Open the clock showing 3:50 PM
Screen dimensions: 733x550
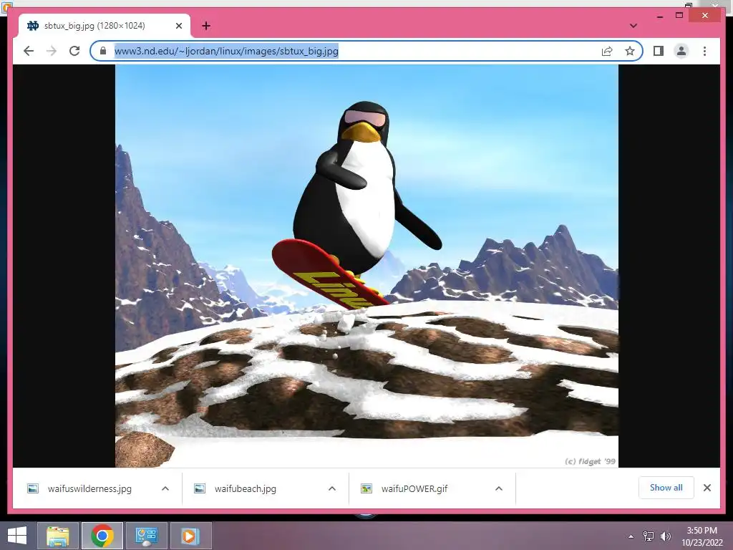pyautogui.click(x=702, y=536)
